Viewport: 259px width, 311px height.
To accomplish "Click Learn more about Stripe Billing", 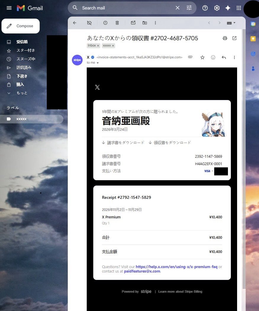I will coord(180,291).
